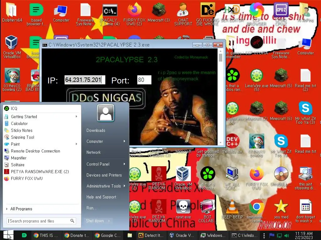
Task: Open CPUID CPU-Z desktop icon
Action: point(281,14)
